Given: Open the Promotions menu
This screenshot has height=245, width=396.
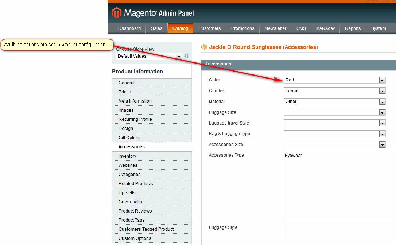Looking at the screenshot, I should point(242,28).
